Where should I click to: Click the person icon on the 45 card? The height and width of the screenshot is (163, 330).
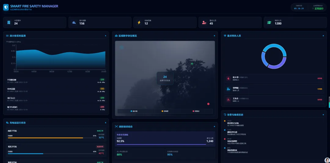204,22
